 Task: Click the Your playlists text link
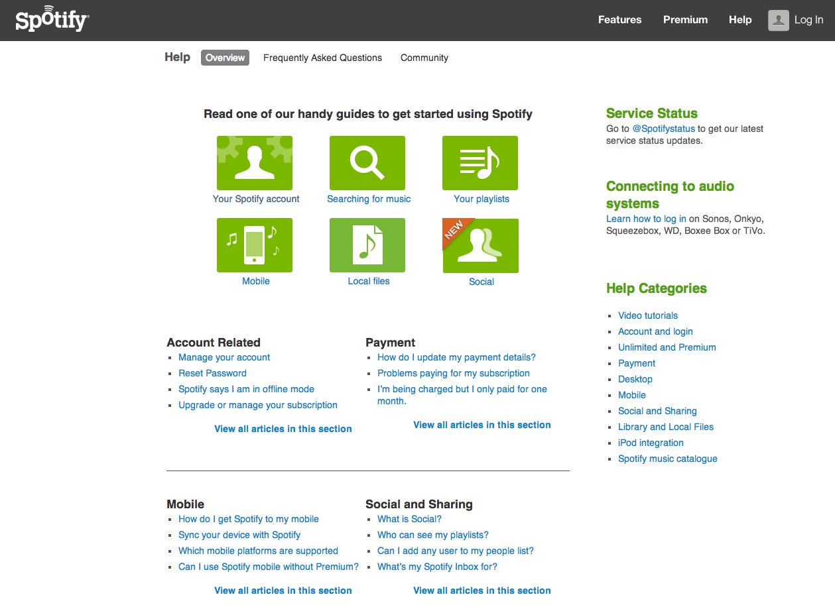[482, 199]
